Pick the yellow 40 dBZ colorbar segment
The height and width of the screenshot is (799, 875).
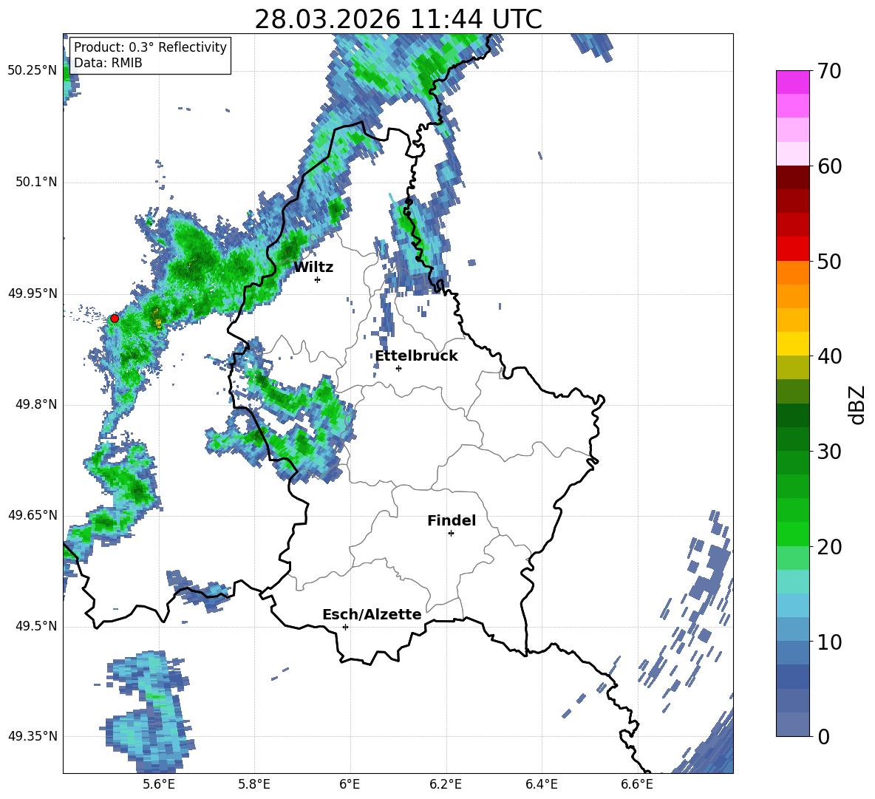[x=792, y=344]
